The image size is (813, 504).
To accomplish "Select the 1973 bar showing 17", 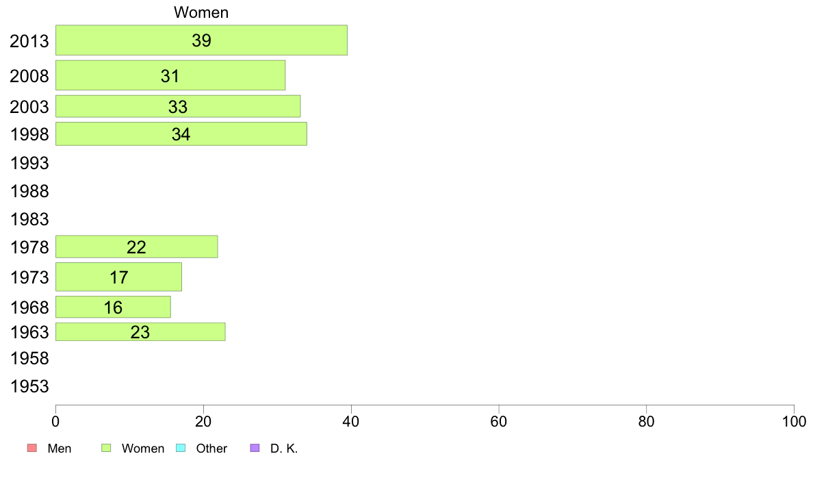I will click(x=118, y=277).
